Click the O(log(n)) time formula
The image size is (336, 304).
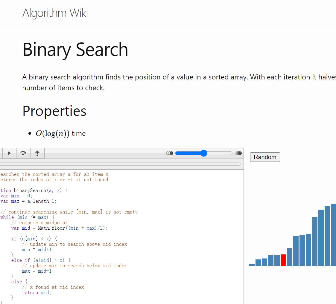pyautogui.click(x=52, y=133)
